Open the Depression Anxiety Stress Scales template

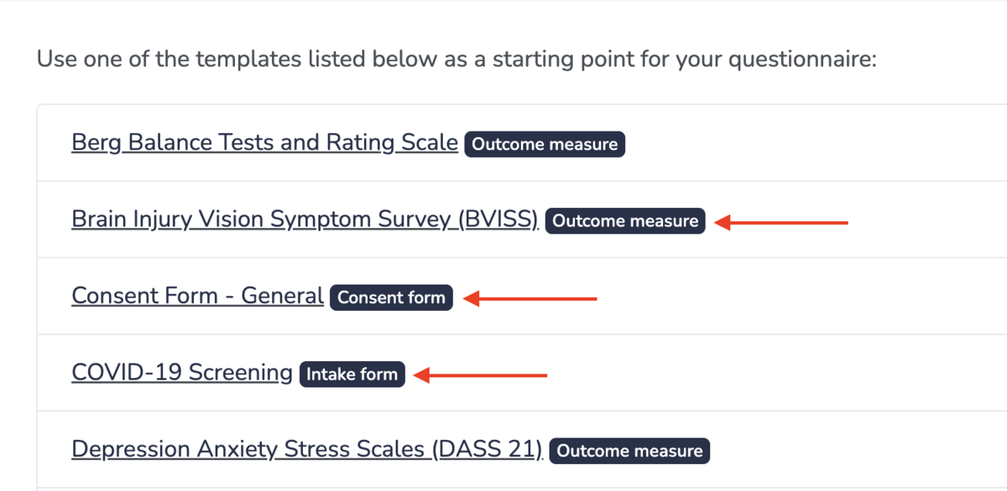point(306,448)
